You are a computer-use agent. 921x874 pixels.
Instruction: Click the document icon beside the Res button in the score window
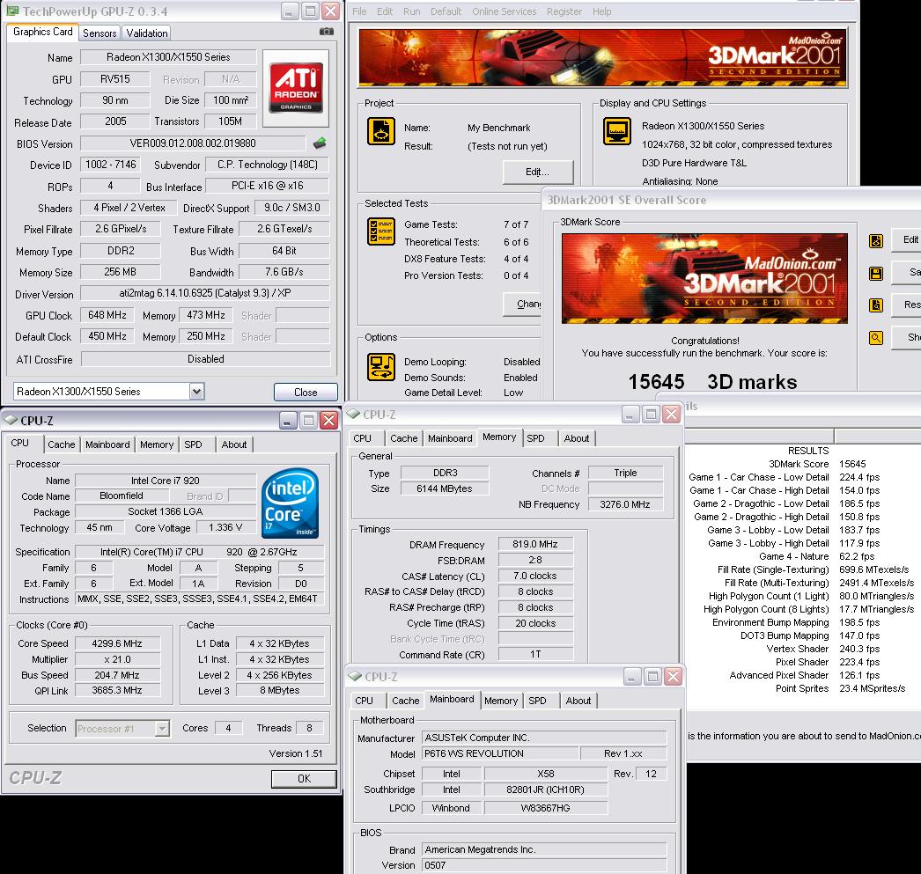[x=876, y=305]
